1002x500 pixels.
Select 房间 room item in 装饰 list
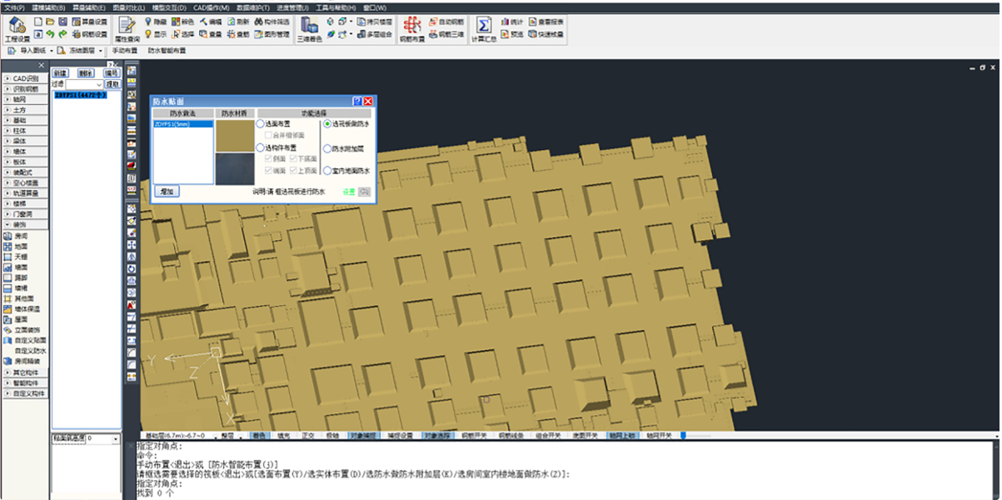point(15,237)
